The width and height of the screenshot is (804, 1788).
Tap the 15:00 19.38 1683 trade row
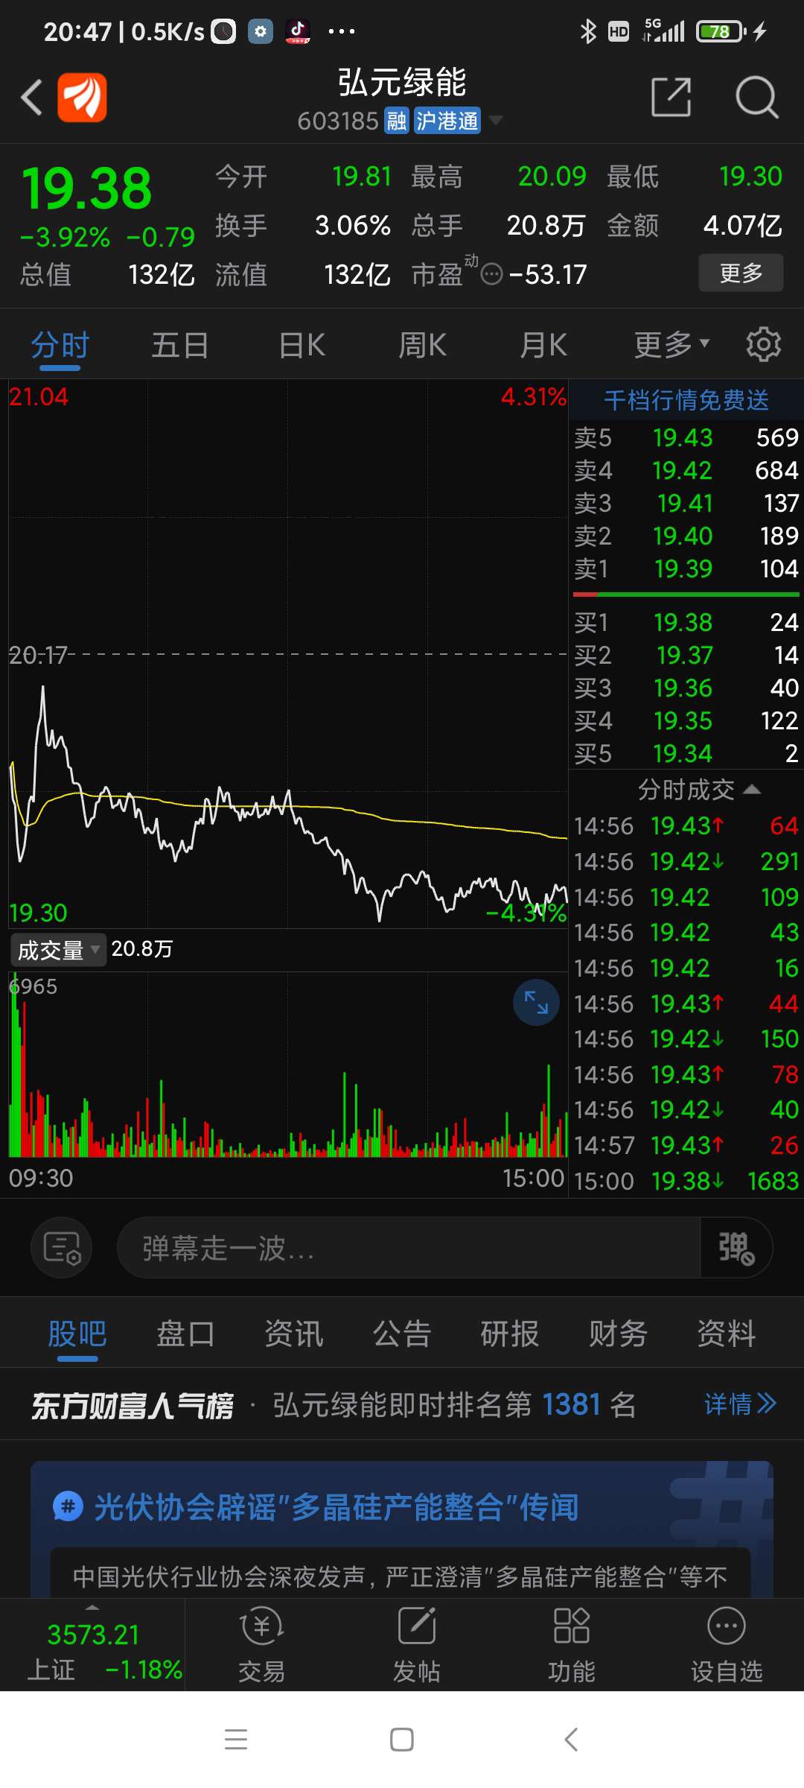point(686,1181)
